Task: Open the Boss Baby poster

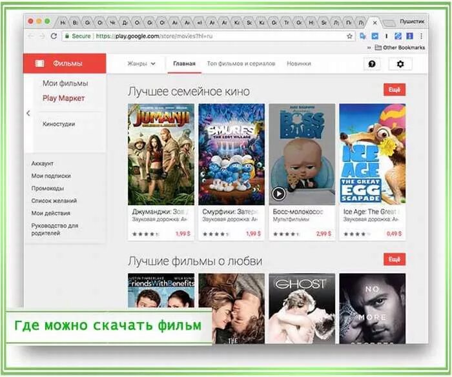Action: coord(302,154)
